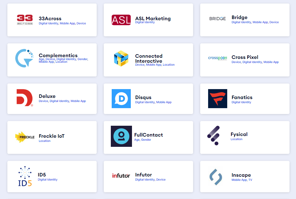
Task: Select 'Digital Identity' tag under ASL Marketing
Action: coord(145,22)
